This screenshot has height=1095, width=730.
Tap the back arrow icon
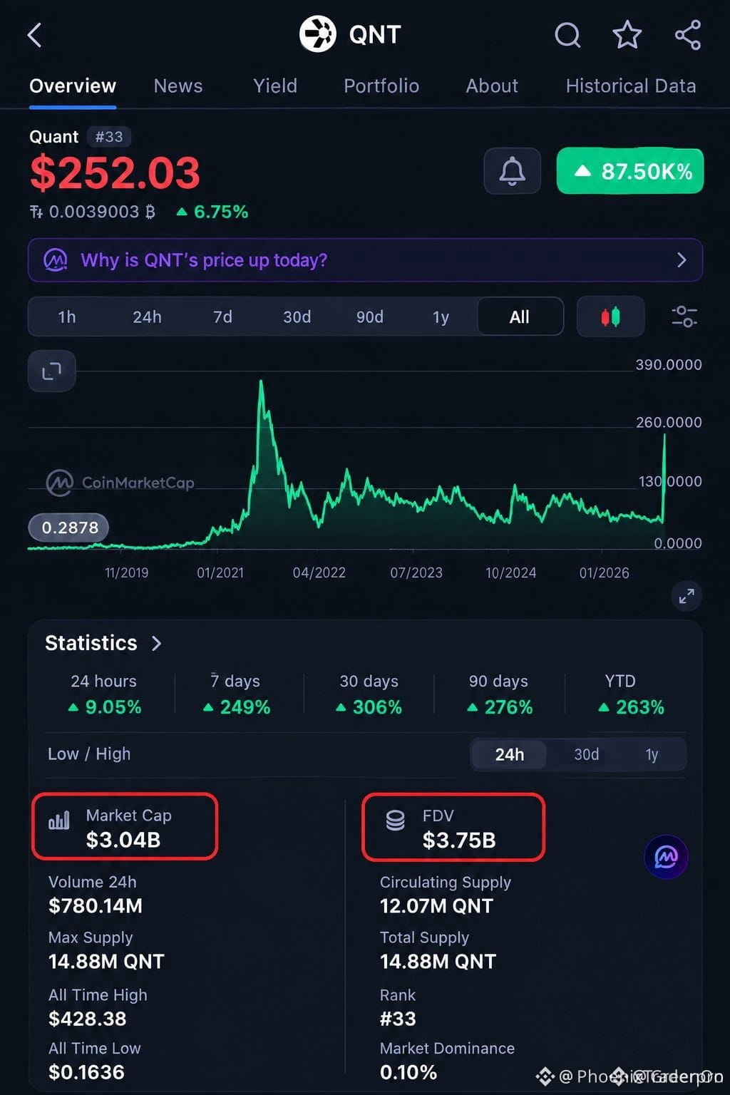[x=34, y=35]
